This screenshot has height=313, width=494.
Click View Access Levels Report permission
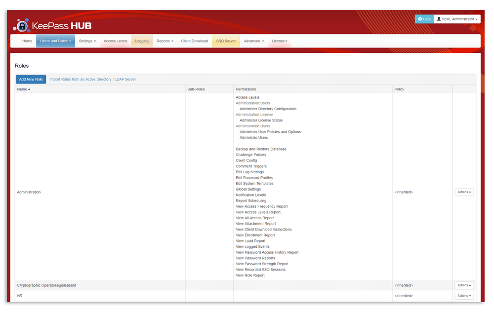click(258, 212)
